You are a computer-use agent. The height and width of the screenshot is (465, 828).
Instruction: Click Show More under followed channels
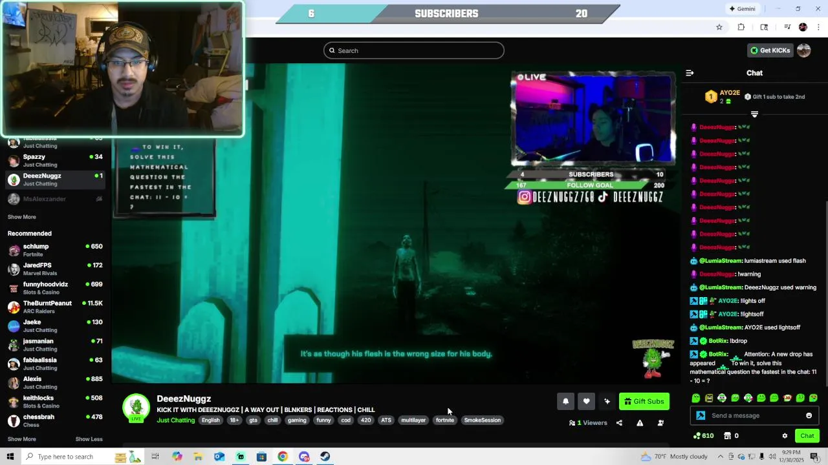tap(22, 217)
